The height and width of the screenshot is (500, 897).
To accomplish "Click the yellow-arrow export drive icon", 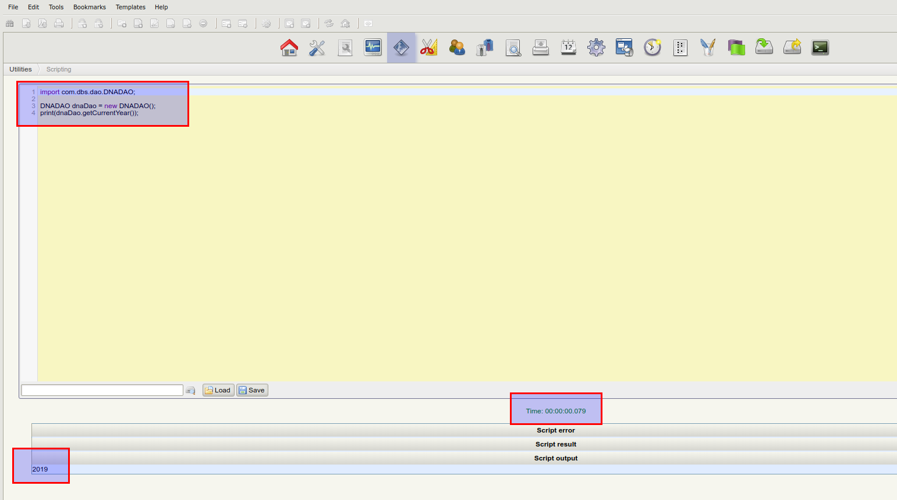I will (792, 48).
